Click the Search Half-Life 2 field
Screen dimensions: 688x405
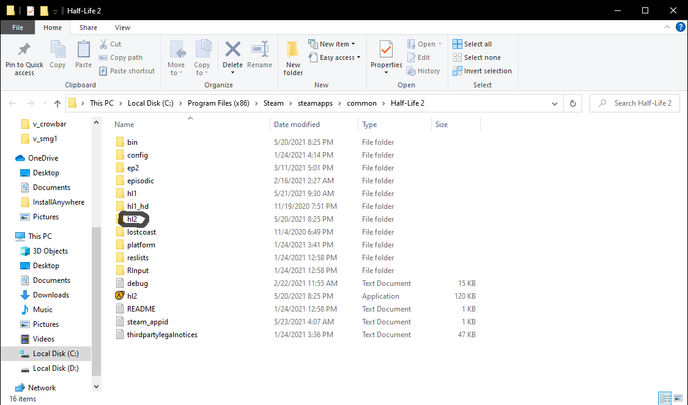[x=634, y=103]
